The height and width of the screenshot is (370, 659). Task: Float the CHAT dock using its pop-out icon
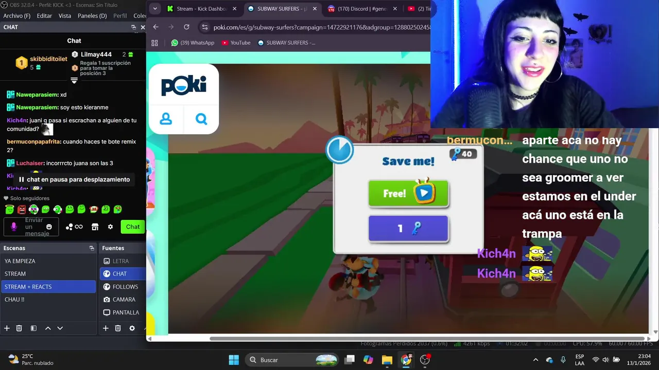click(134, 27)
